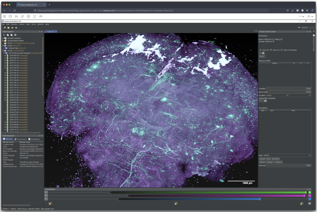This screenshot has height=212, width=317.
Task: Click the magenta channel color swatch
Action: [x=310, y=196]
